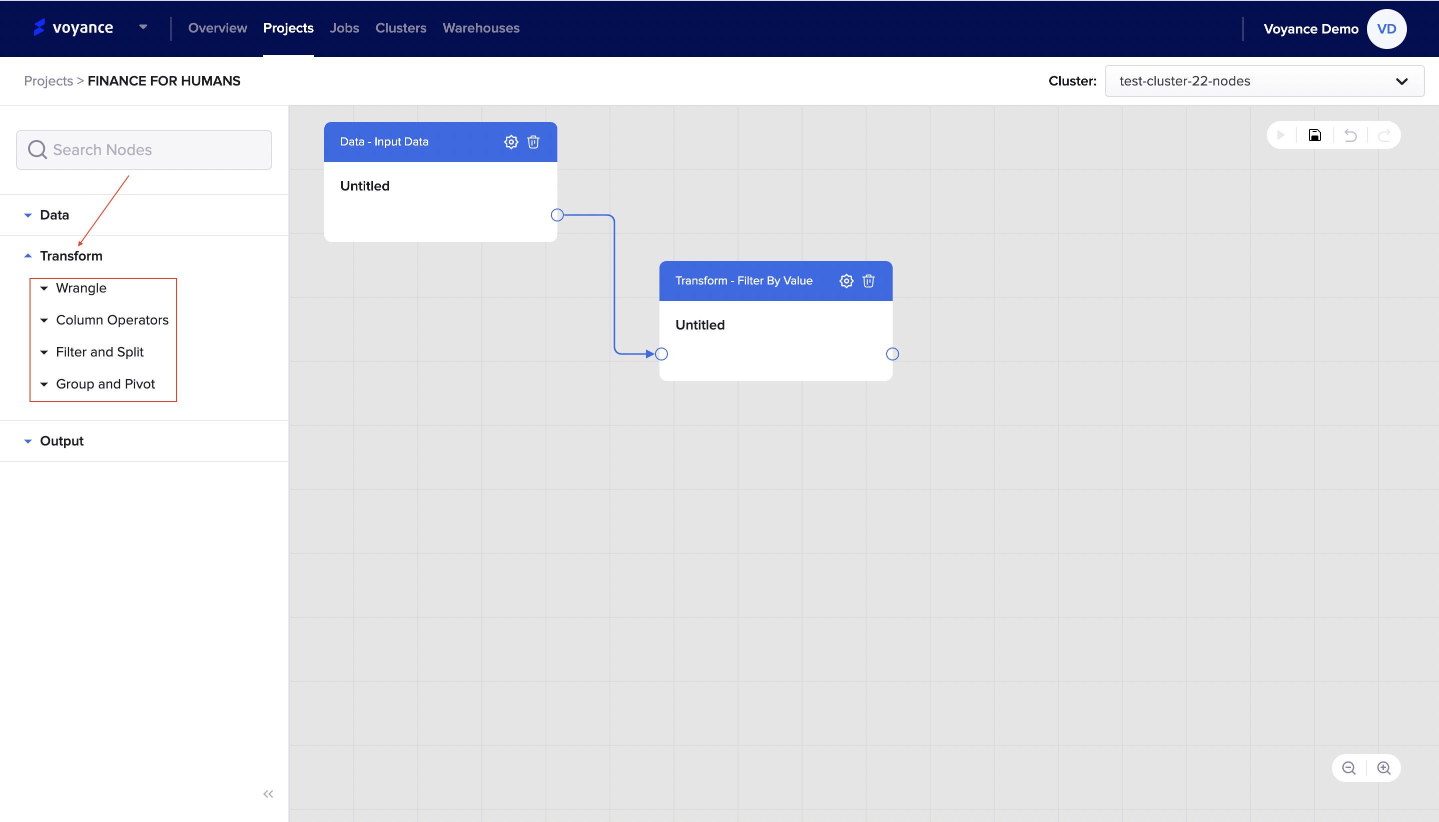
Task: Delete the Filter By Value node
Action: click(x=869, y=280)
